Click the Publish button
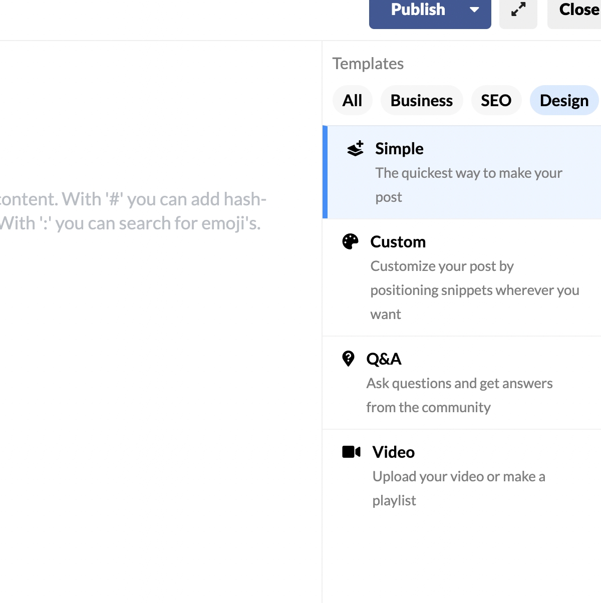This screenshot has height=603, width=601. [418, 10]
